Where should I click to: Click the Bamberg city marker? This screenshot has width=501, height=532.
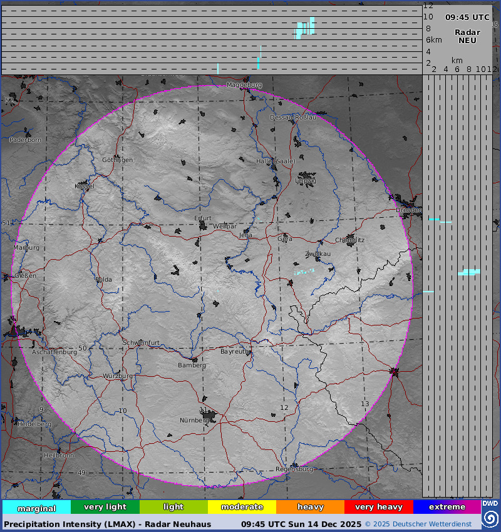(195, 360)
